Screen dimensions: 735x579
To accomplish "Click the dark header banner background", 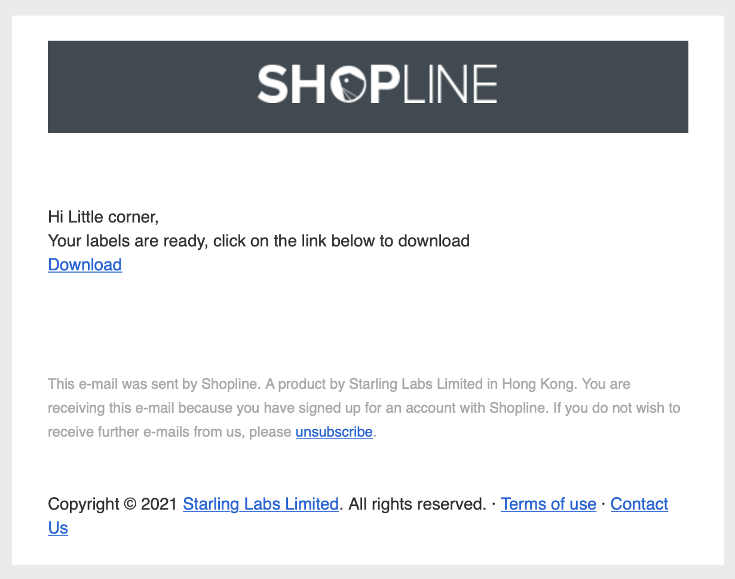I will [x=149, y=87].
